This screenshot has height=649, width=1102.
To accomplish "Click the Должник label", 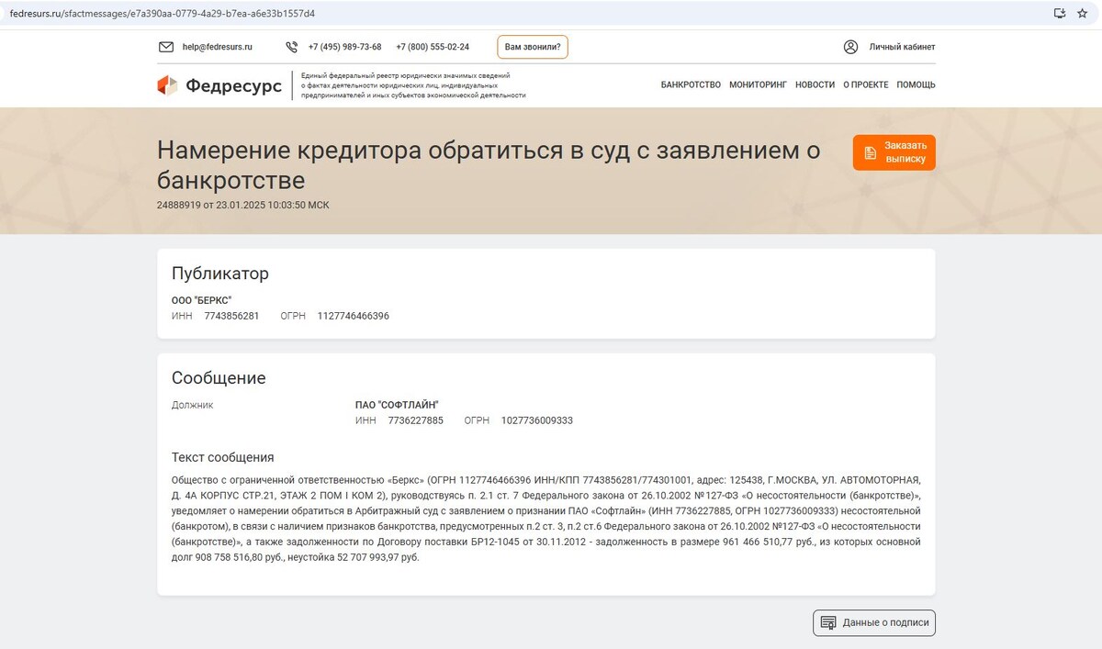I will tap(192, 405).
